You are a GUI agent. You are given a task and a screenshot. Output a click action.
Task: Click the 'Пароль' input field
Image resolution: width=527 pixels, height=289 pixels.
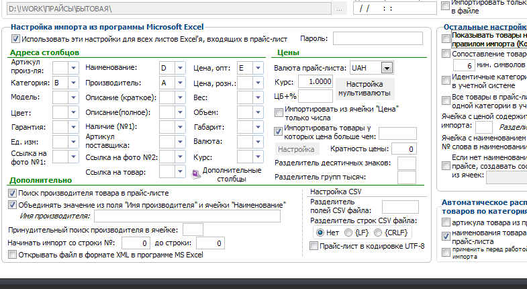pyautogui.click(x=378, y=38)
